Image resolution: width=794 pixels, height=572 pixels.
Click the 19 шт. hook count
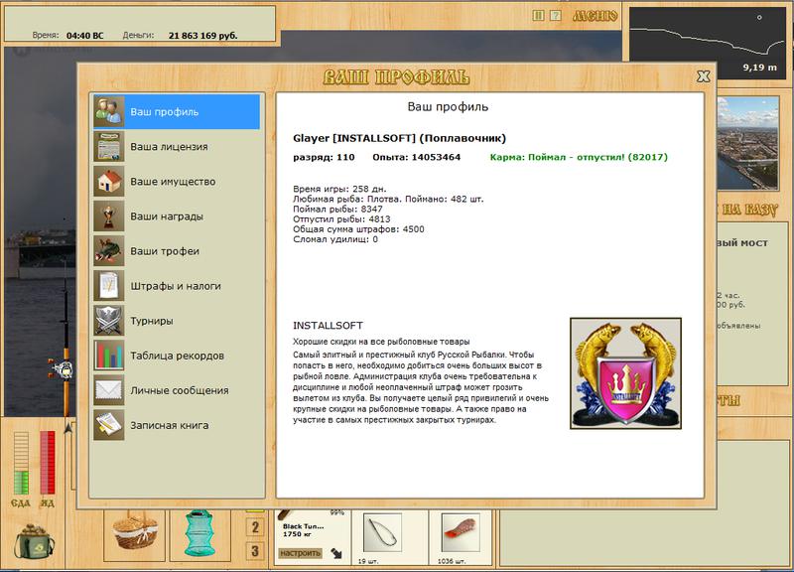pyautogui.click(x=368, y=561)
